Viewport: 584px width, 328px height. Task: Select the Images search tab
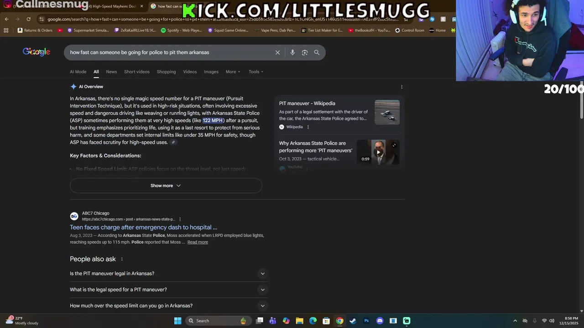(x=211, y=72)
